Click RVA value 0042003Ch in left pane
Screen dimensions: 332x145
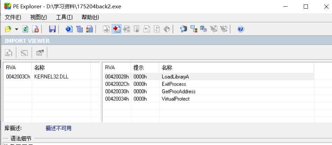pos(18,77)
